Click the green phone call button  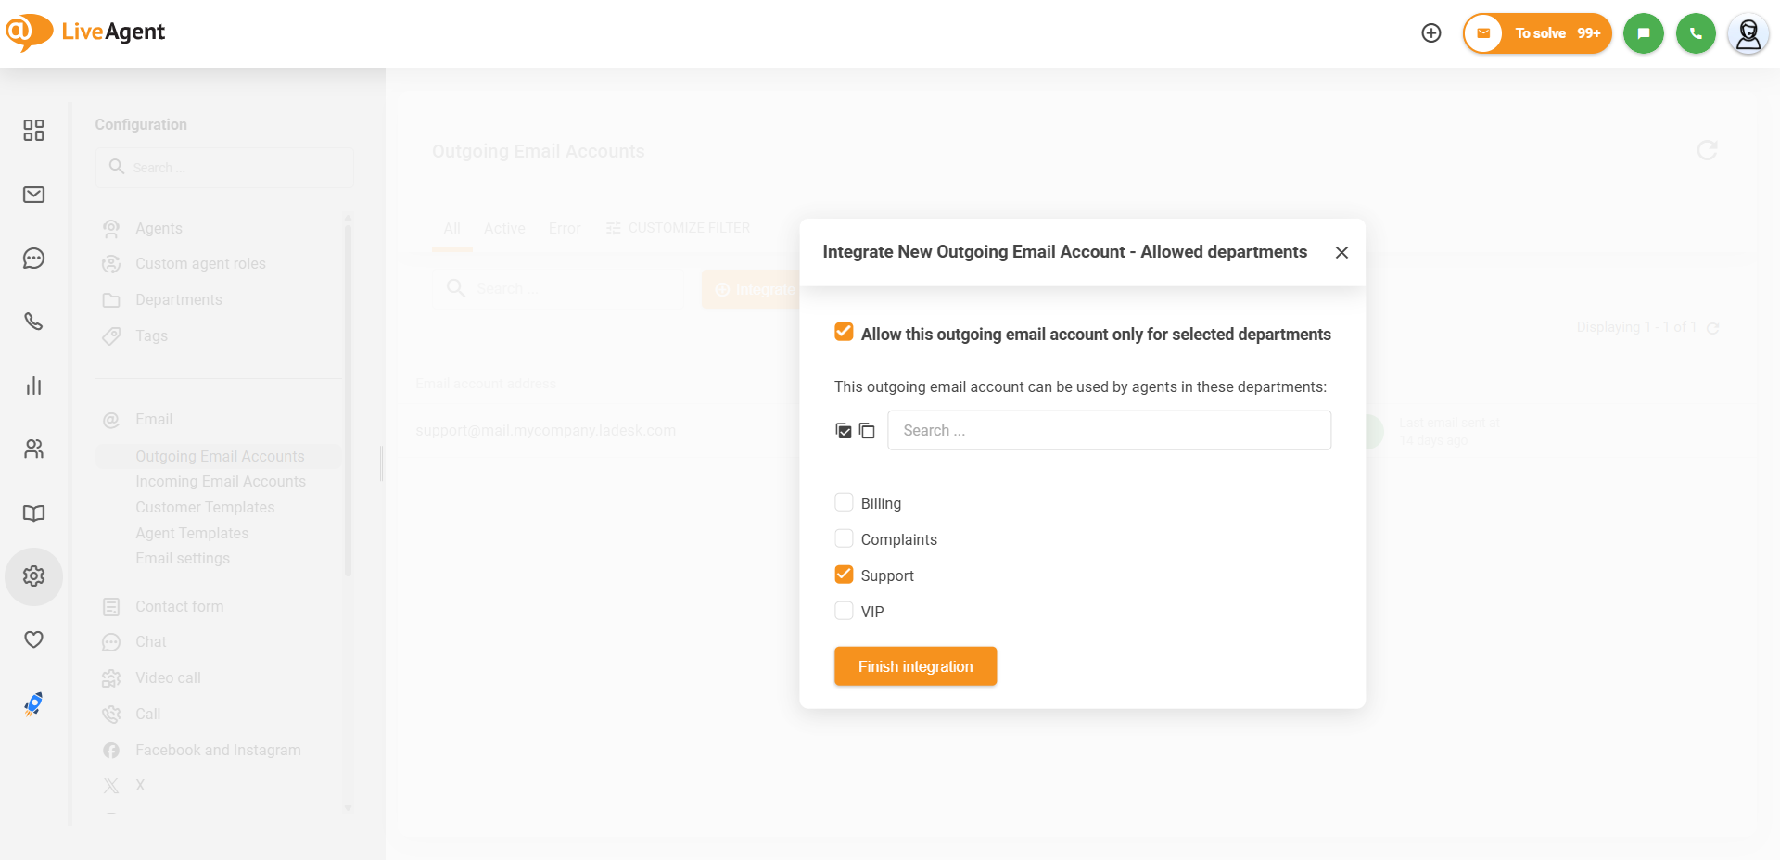(1696, 33)
